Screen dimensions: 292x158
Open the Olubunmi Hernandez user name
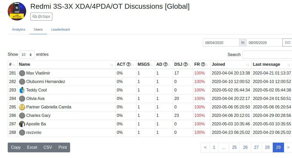(46, 82)
